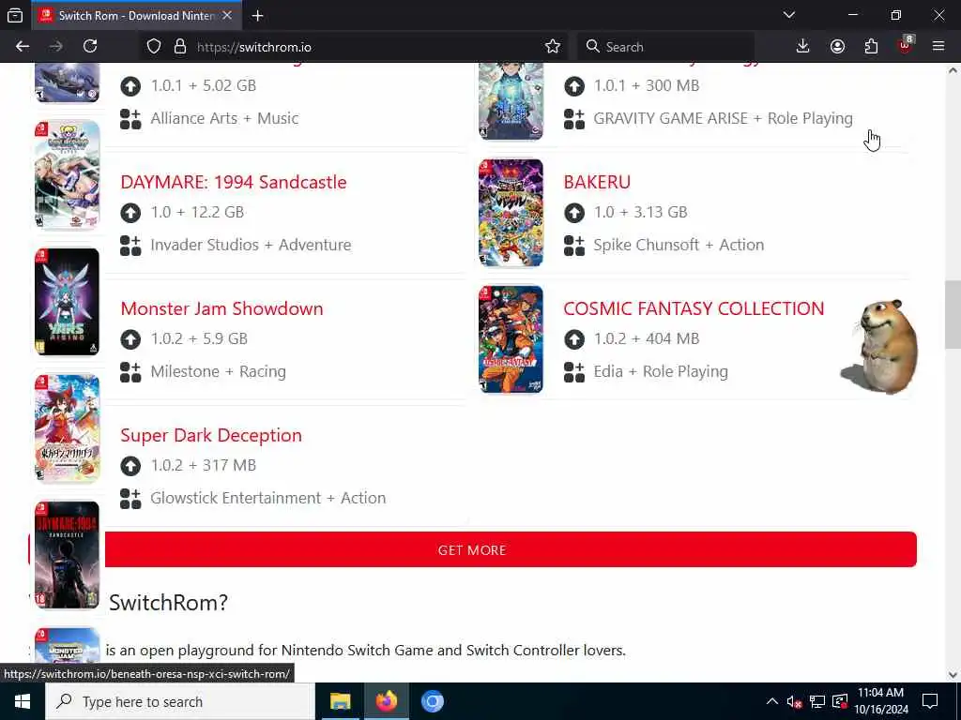Click version icon beside 1.0.1 + 5.02 GB
The width and height of the screenshot is (961, 720).
pos(130,86)
